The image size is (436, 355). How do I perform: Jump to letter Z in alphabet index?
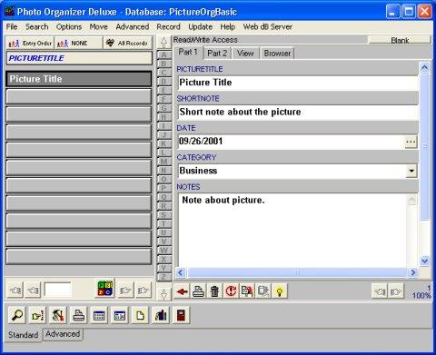click(163, 277)
